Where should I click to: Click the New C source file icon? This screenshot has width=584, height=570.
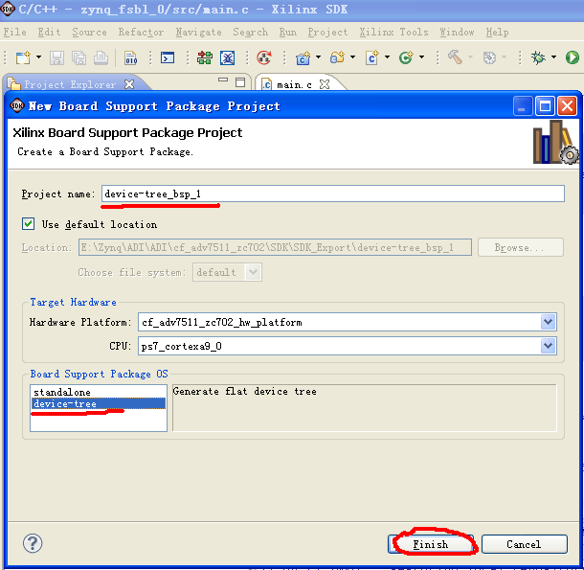(x=372, y=57)
